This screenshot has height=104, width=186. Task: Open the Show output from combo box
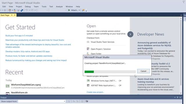pyautogui.click(x=42, y=101)
